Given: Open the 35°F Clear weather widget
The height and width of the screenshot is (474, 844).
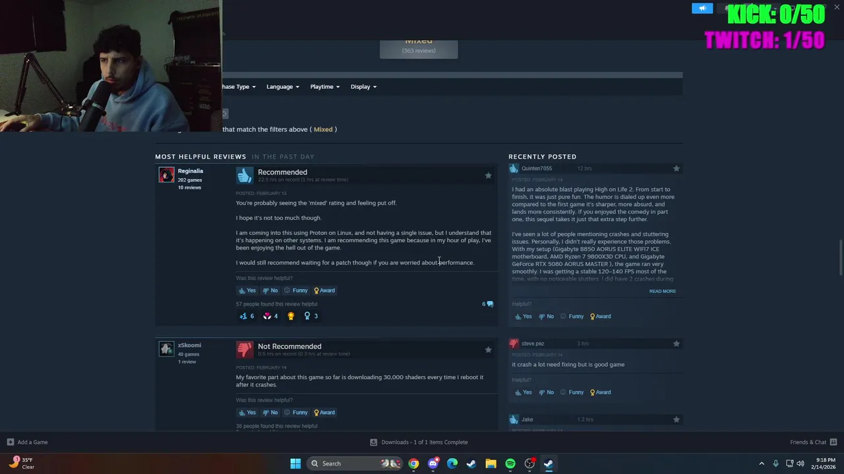Looking at the screenshot, I should pos(21,463).
